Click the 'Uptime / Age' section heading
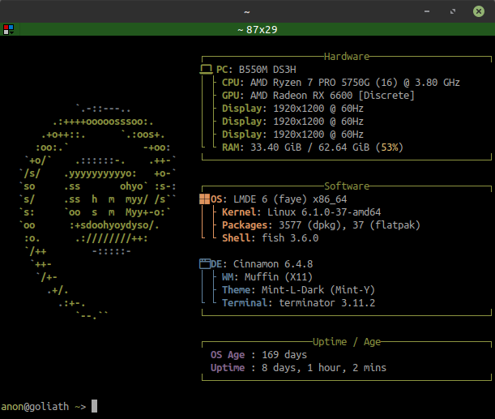This screenshot has width=495, height=419. pyautogui.click(x=347, y=342)
